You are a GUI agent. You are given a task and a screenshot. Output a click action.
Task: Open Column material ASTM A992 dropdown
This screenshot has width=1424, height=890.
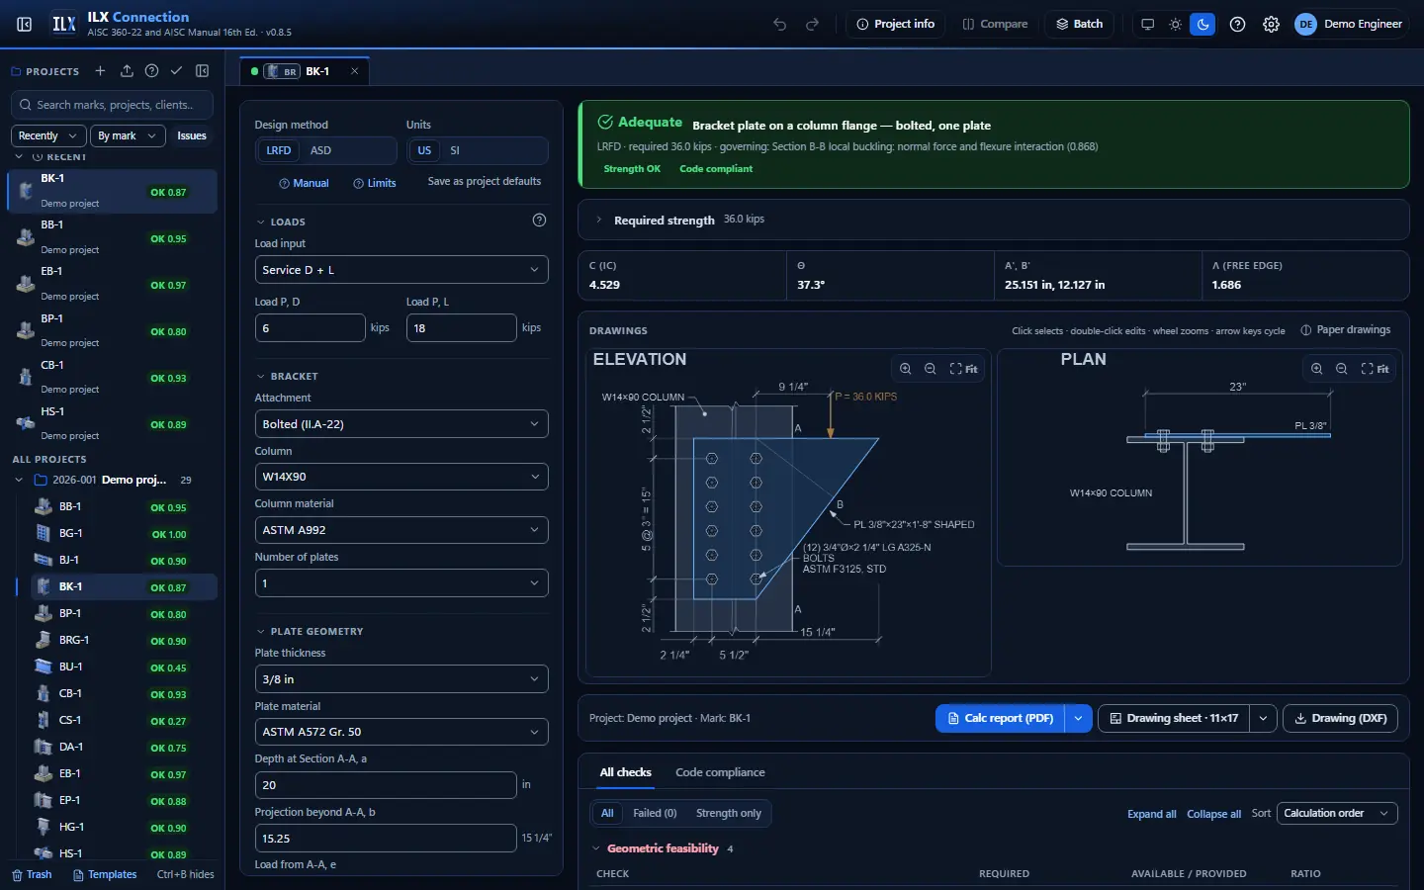coord(401,530)
